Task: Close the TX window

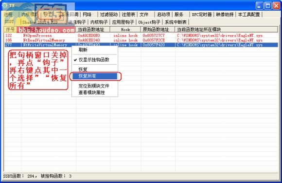Action: click(276, 6)
